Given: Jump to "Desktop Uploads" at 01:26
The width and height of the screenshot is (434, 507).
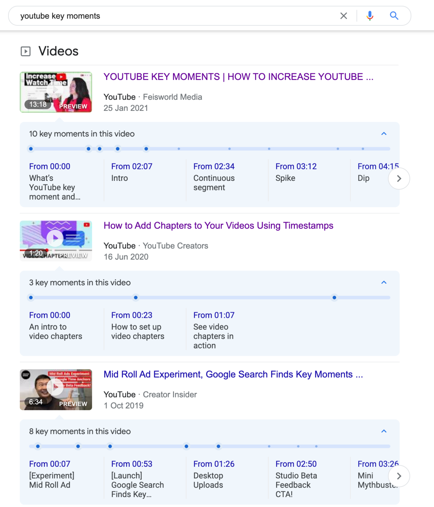Looking at the screenshot, I should pos(214,464).
